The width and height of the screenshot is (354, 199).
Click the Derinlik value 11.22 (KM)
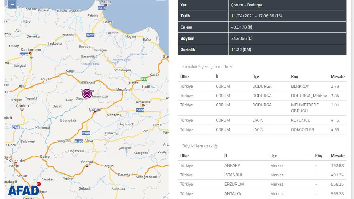241,50
